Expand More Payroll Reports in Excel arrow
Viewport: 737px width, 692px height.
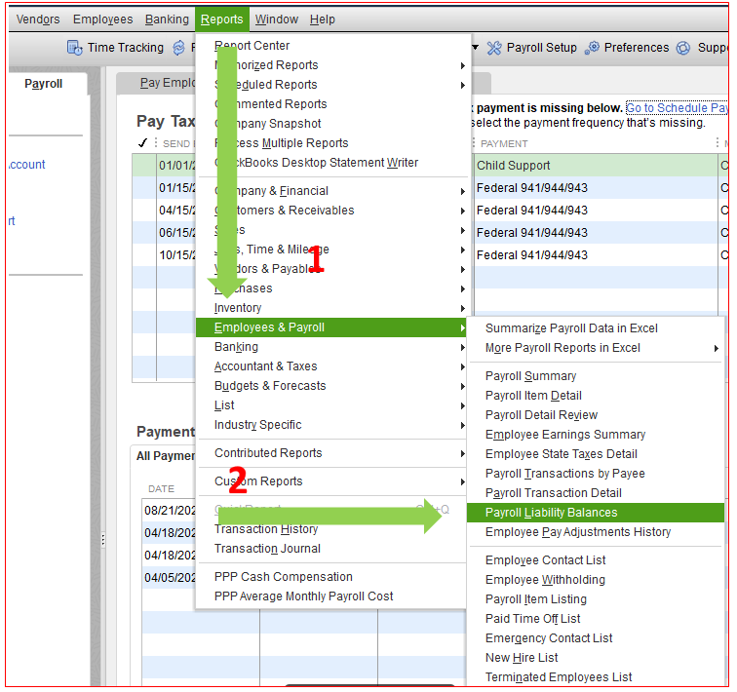click(x=717, y=348)
